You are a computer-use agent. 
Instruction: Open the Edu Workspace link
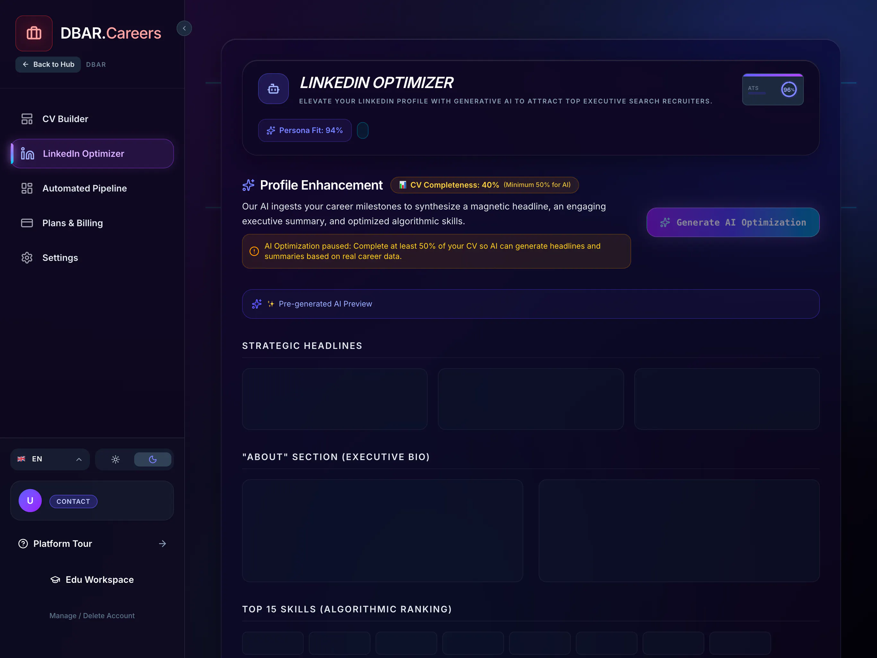click(92, 580)
